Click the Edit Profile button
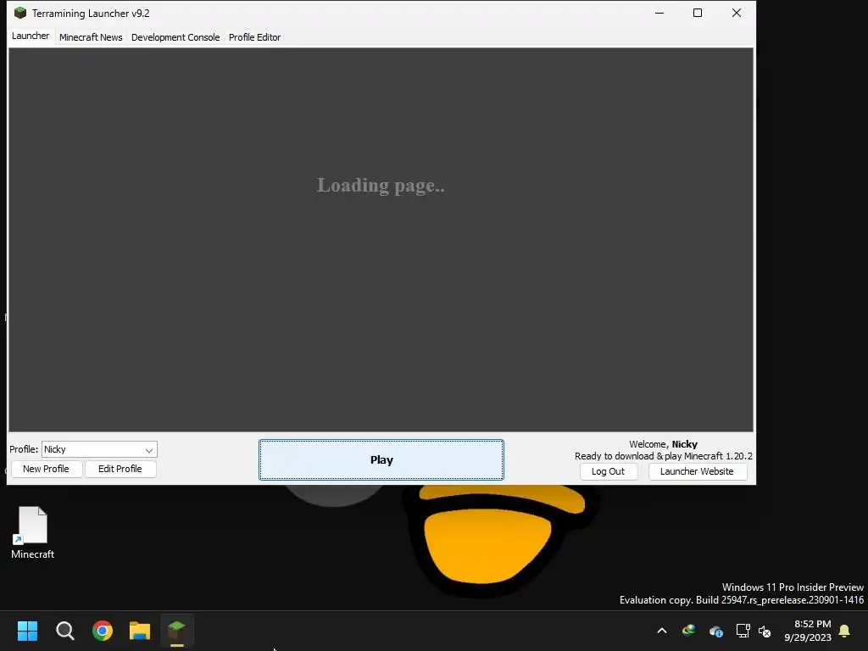Viewport: 868px width, 651px height. click(x=120, y=469)
